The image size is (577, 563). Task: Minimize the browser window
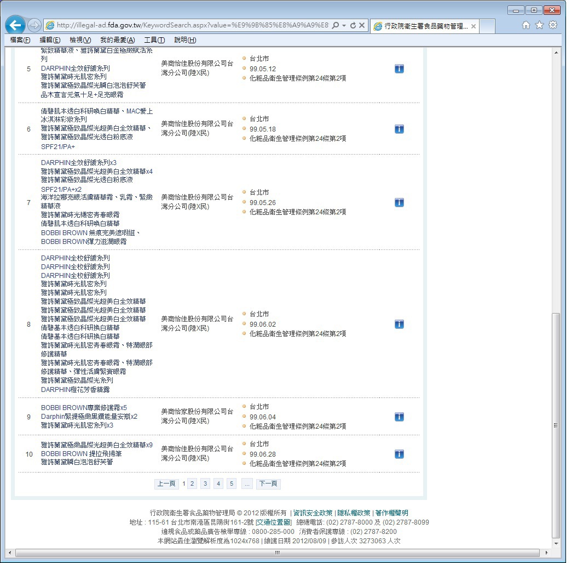tap(516, 10)
